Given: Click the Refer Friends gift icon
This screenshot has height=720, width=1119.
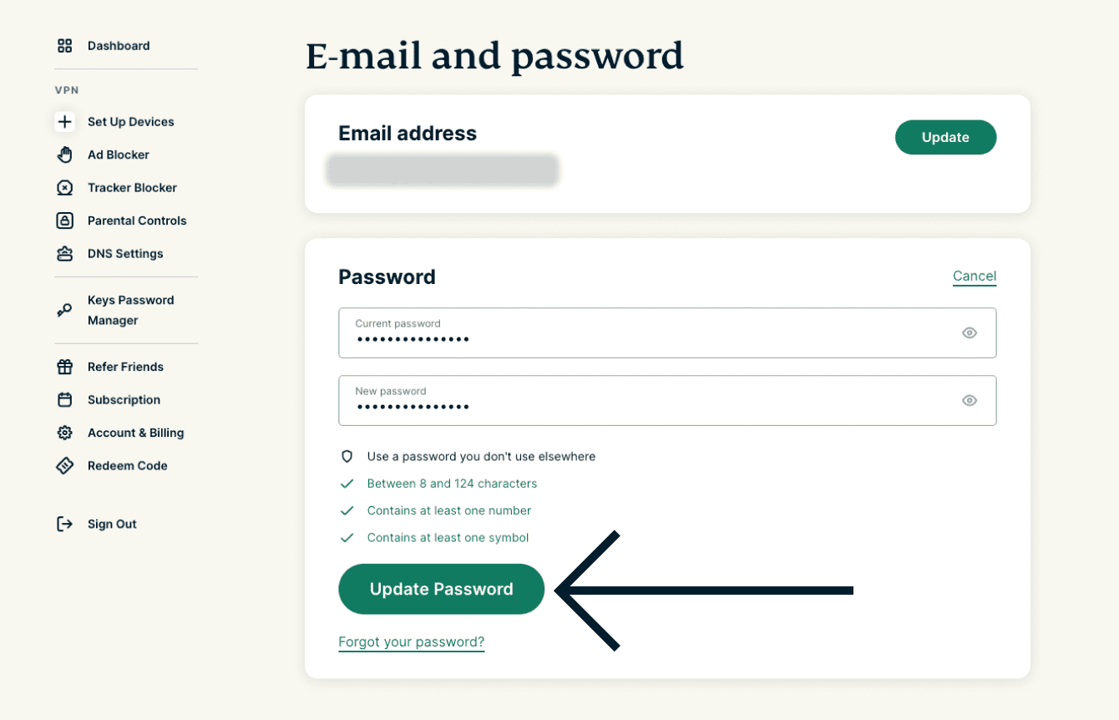Looking at the screenshot, I should (x=64, y=367).
